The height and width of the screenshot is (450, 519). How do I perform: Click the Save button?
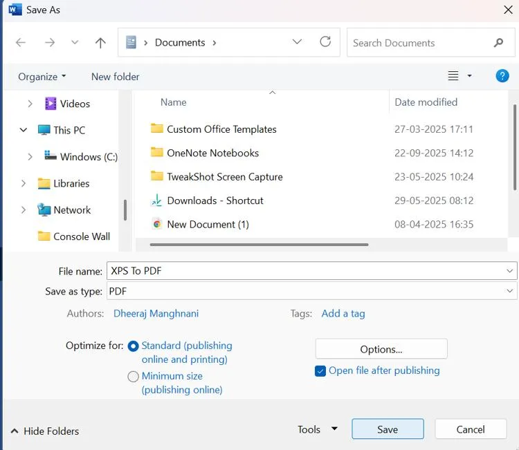click(388, 429)
